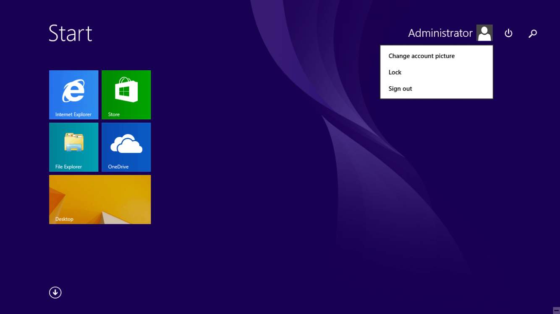Open the Internet Explorer tile
This screenshot has width=560, height=314.
tap(74, 95)
